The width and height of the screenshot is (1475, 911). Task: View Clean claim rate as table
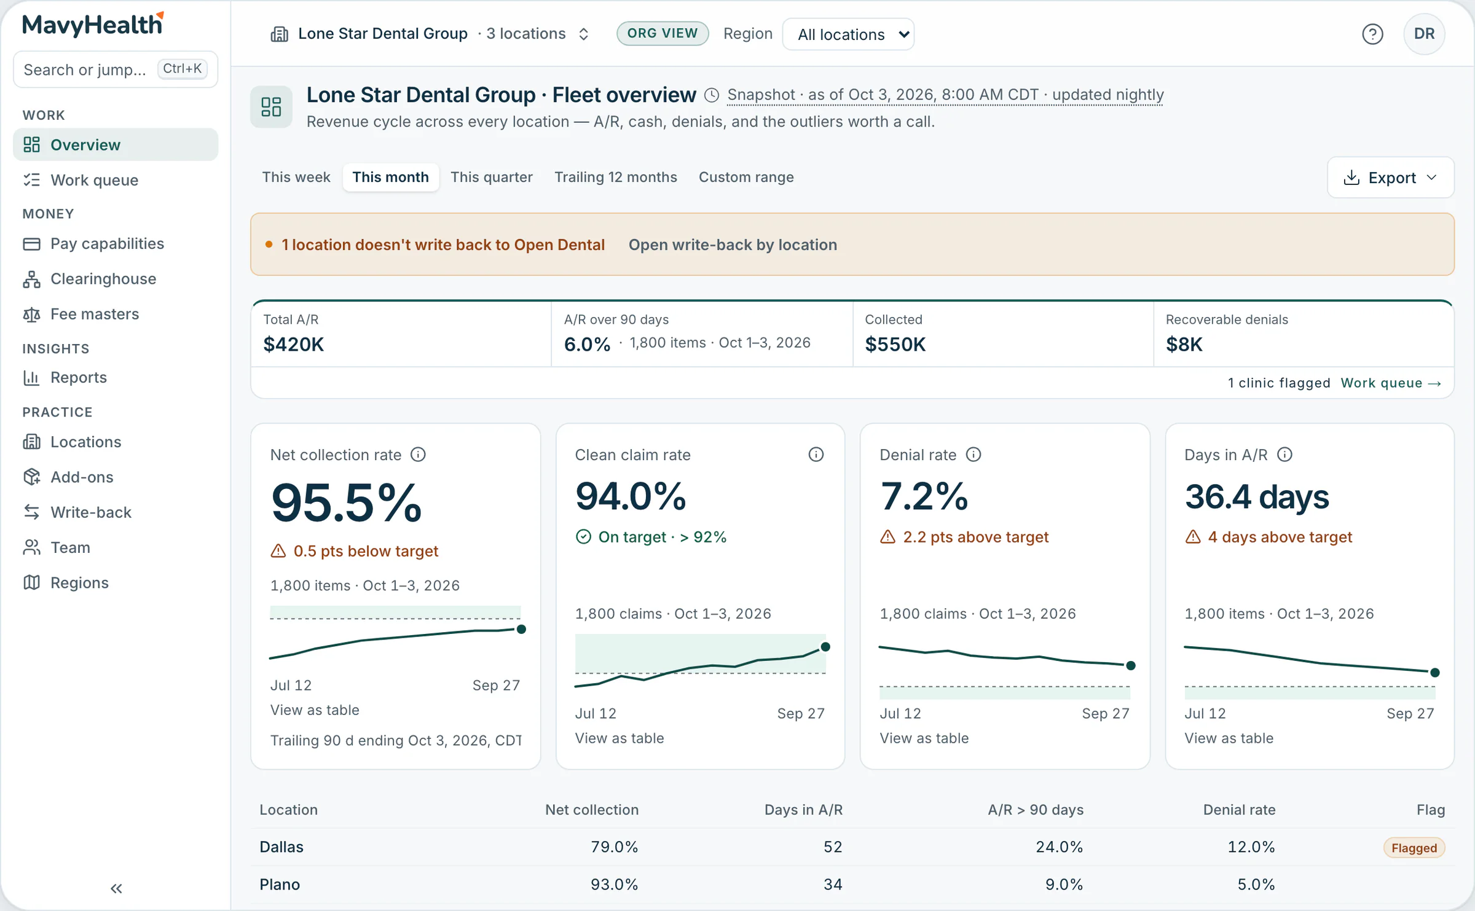point(619,738)
